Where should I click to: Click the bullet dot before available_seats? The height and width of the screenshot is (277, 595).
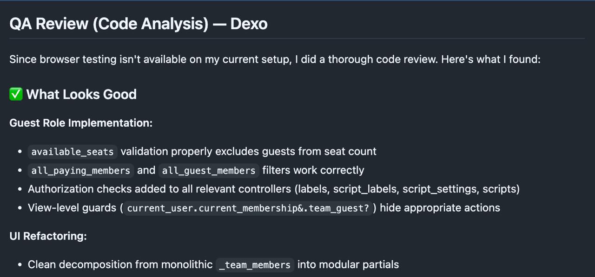click(x=20, y=152)
